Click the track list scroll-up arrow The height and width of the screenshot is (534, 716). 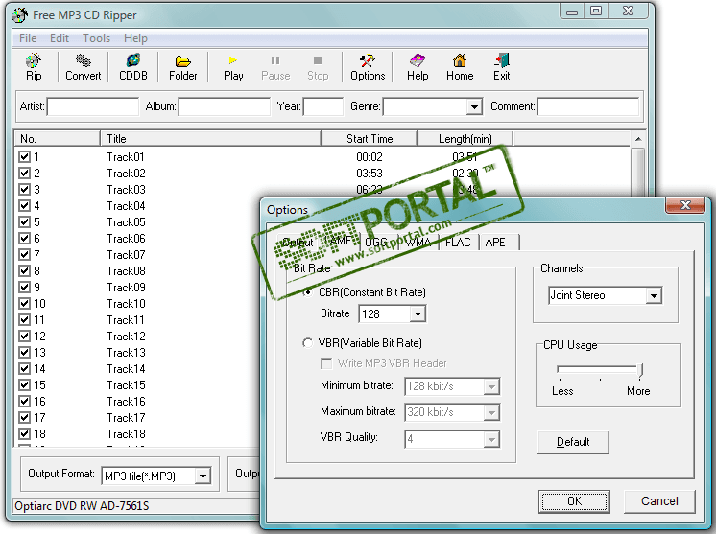tap(638, 139)
